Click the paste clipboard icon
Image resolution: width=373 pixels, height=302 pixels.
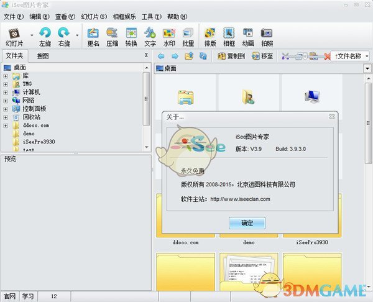313,57
